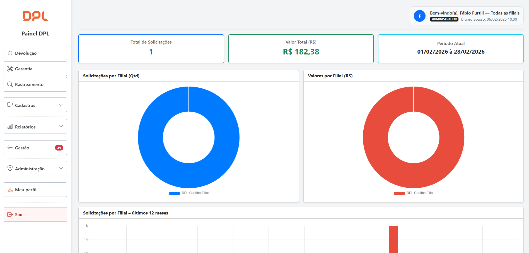Viewport: 529px width, 253px height.
Task: Click the Garantia tools icon
Action: tap(10, 69)
